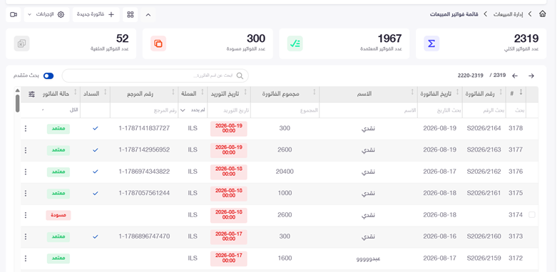Create new invoice with فاتورة جديدة

[96, 14]
